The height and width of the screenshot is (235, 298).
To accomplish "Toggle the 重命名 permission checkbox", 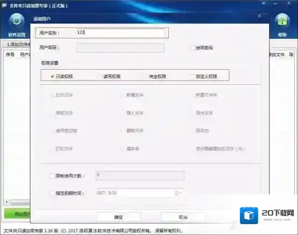I will (123, 149).
